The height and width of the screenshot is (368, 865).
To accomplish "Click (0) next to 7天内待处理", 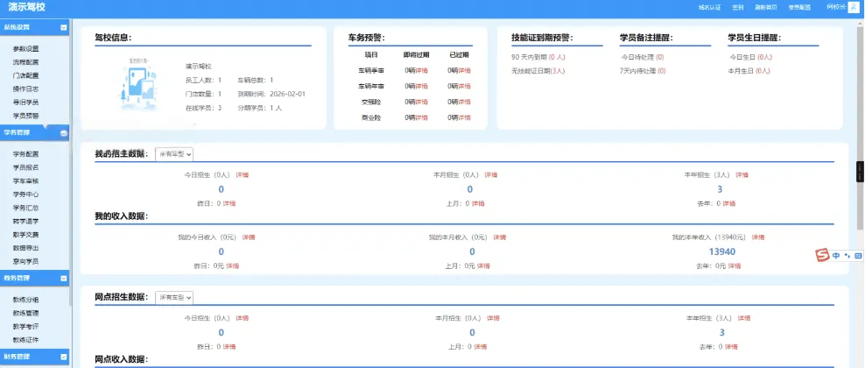I will (661, 71).
